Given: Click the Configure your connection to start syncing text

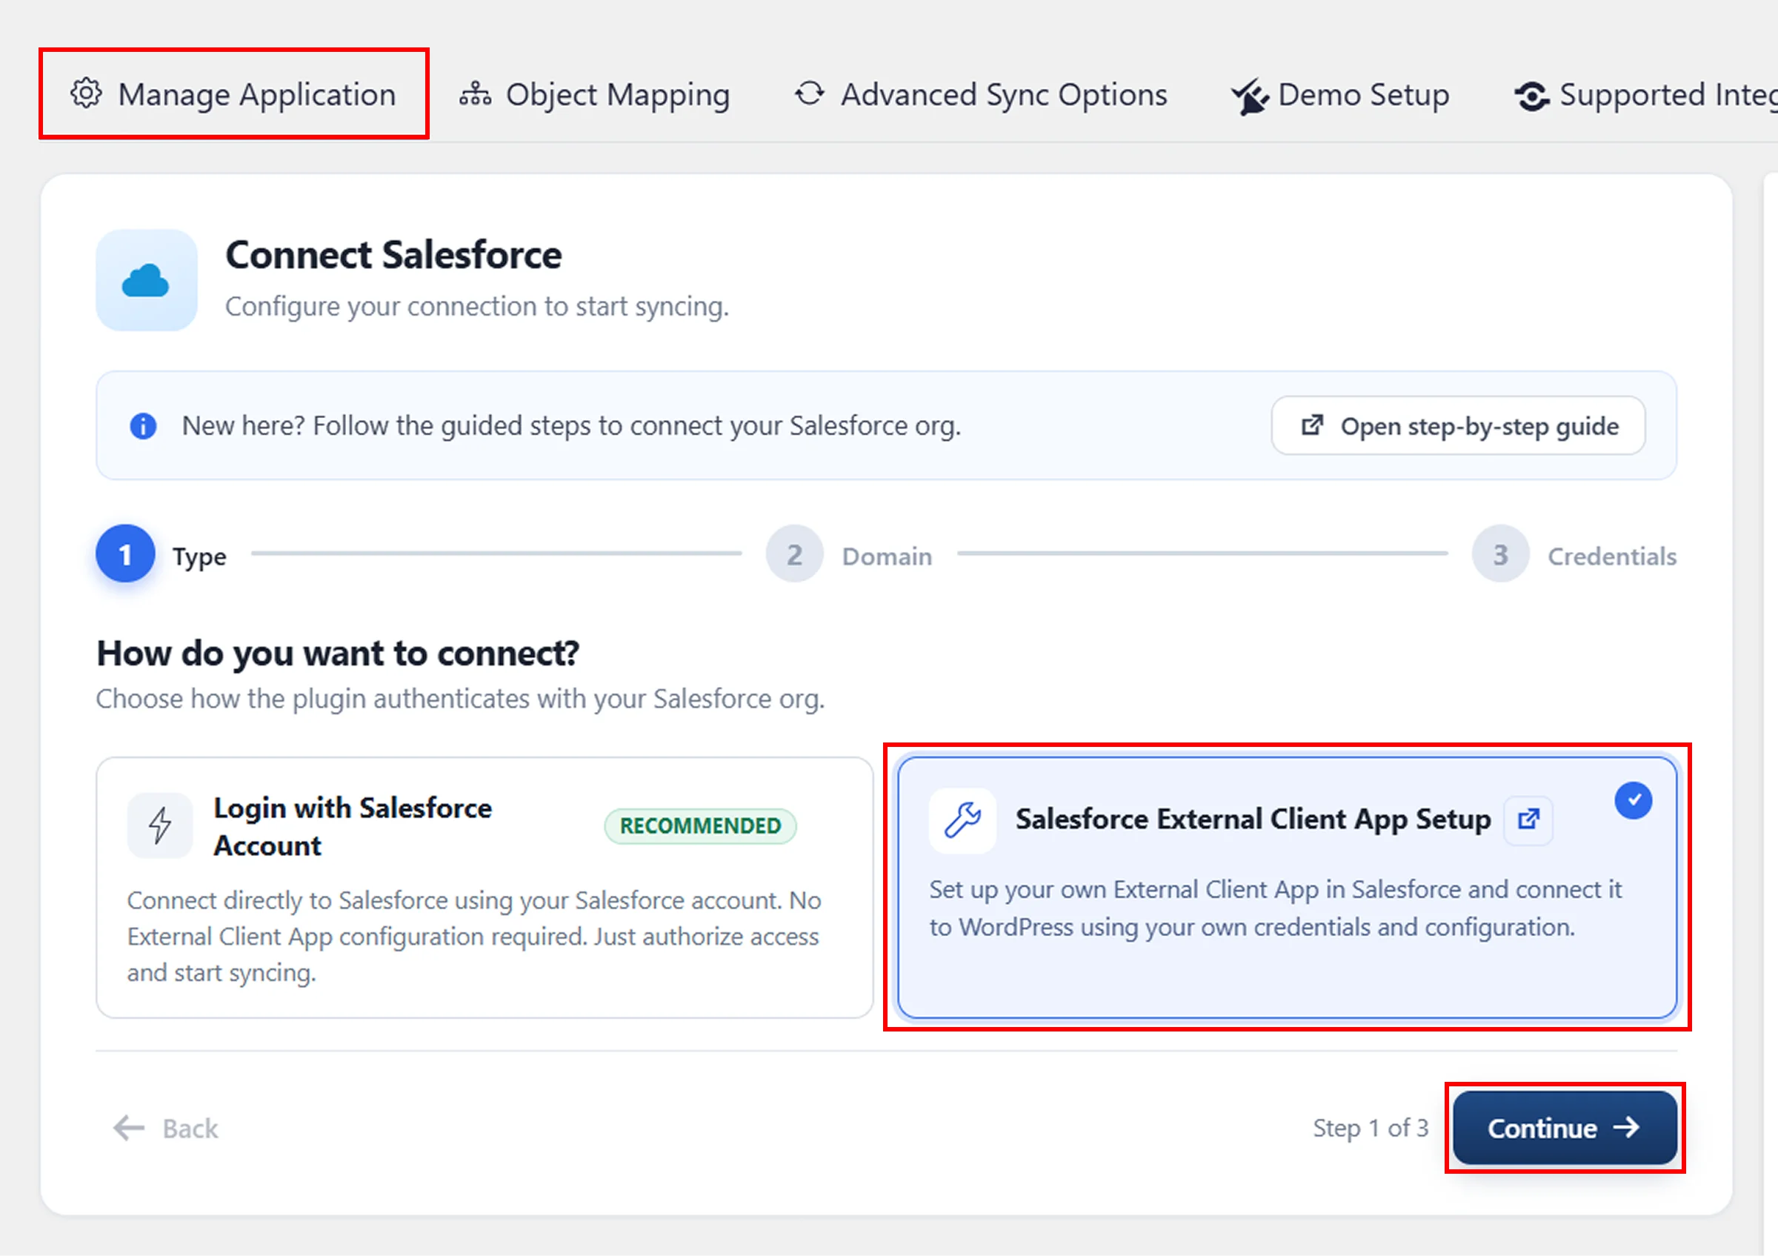Looking at the screenshot, I should tap(477, 307).
